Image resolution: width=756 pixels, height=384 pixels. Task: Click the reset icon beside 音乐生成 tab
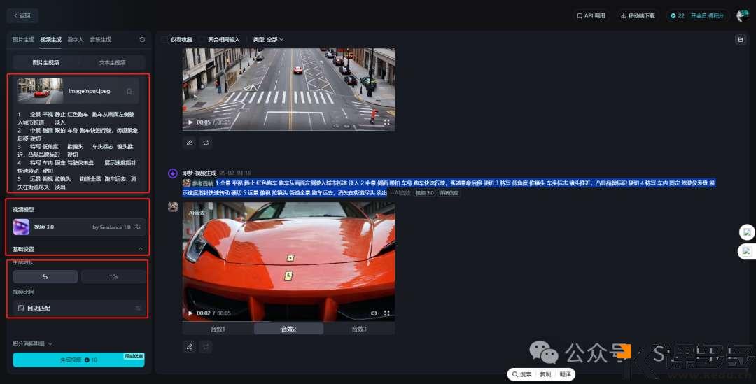(x=142, y=40)
